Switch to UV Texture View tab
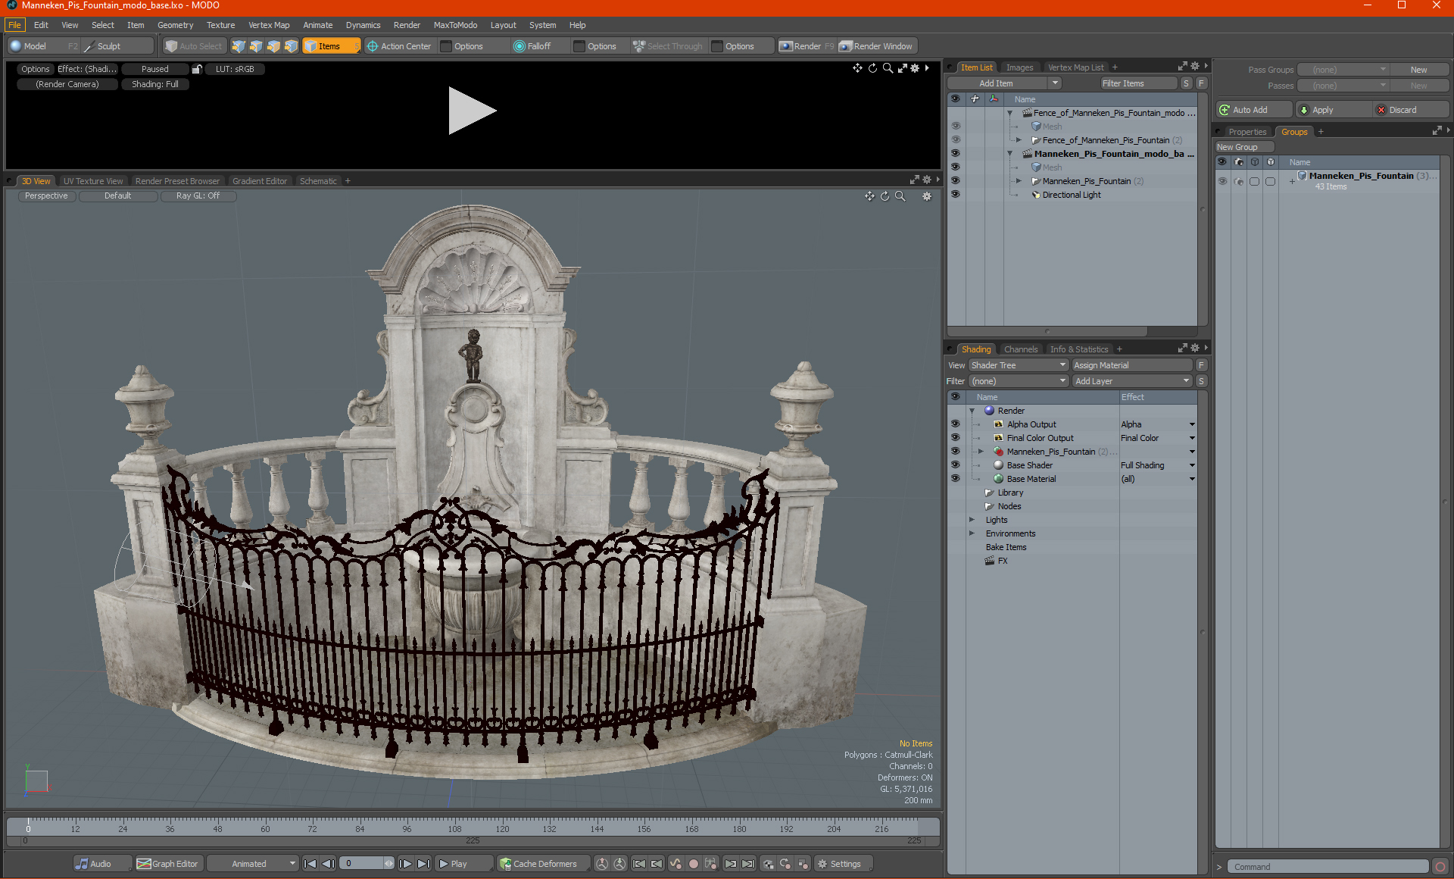The height and width of the screenshot is (879, 1454). coord(93,181)
